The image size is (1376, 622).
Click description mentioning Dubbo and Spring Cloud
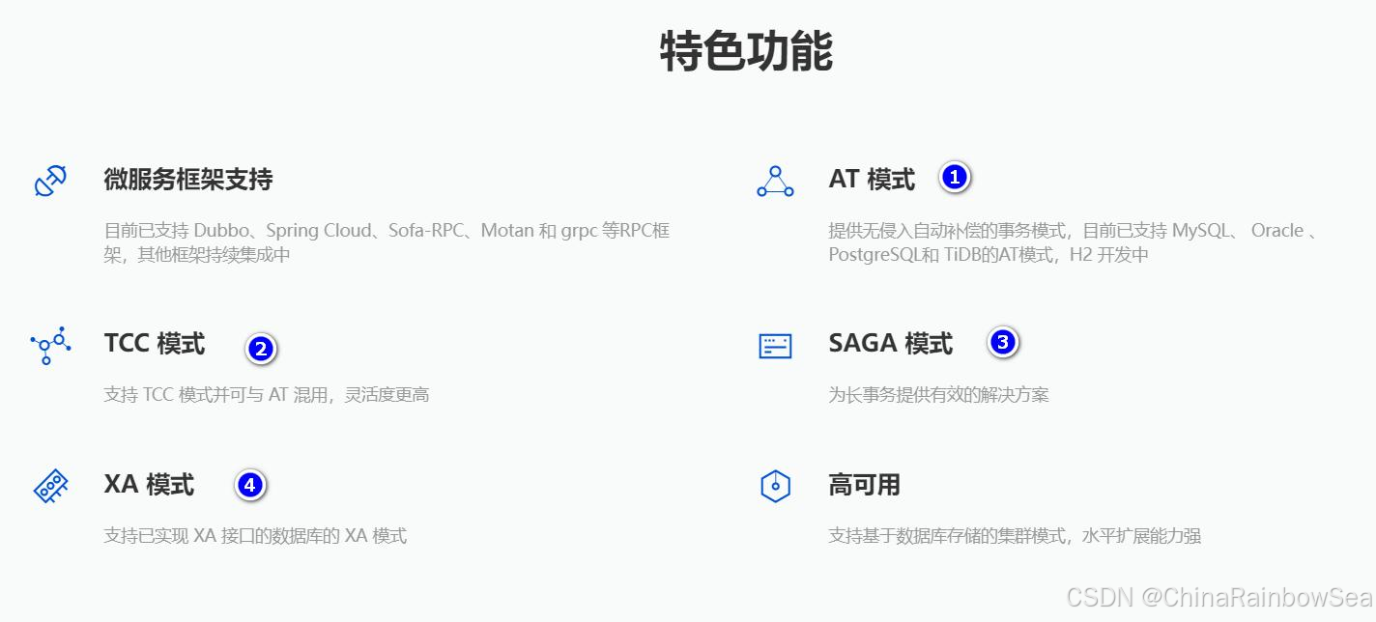tap(387, 243)
